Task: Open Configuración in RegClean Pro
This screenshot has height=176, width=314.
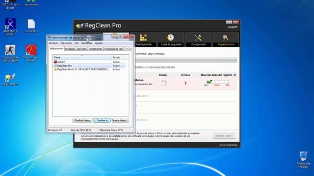Action: pyautogui.click(x=198, y=40)
